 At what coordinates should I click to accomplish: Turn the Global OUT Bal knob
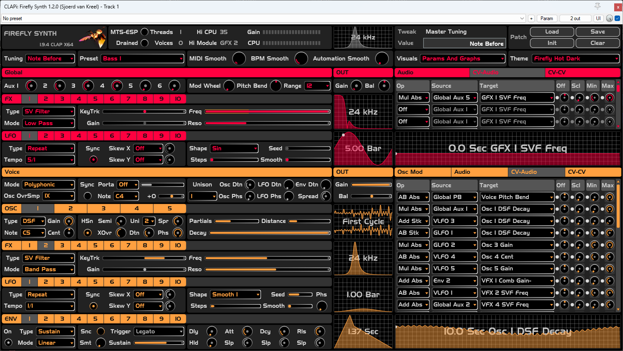pos(384,86)
